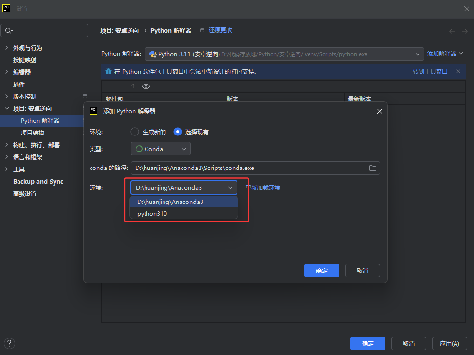Click the 还原更改 link
This screenshot has height=355, width=474.
[x=220, y=30]
